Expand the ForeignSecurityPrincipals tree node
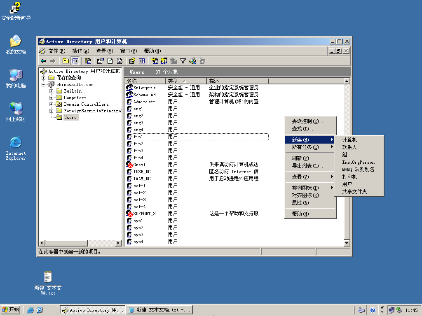This screenshot has height=316, width=422. pos(51,111)
